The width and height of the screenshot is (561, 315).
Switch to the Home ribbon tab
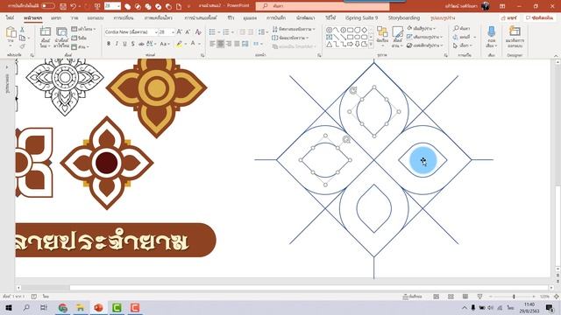(33, 17)
